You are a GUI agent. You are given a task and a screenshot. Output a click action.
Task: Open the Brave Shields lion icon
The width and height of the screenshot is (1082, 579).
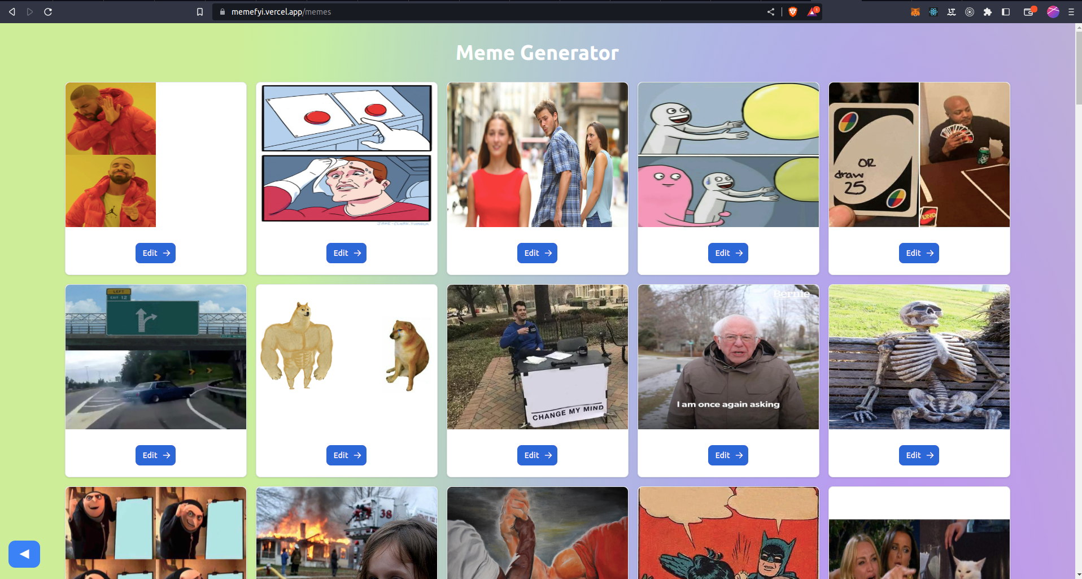tap(793, 12)
